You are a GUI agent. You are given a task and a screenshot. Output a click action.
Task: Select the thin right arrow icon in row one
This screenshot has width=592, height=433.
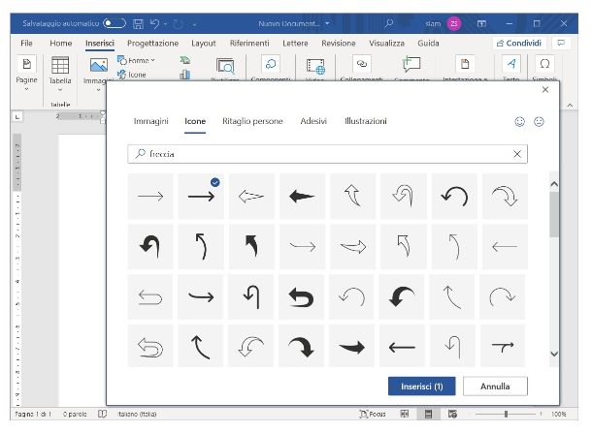(x=150, y=197)
